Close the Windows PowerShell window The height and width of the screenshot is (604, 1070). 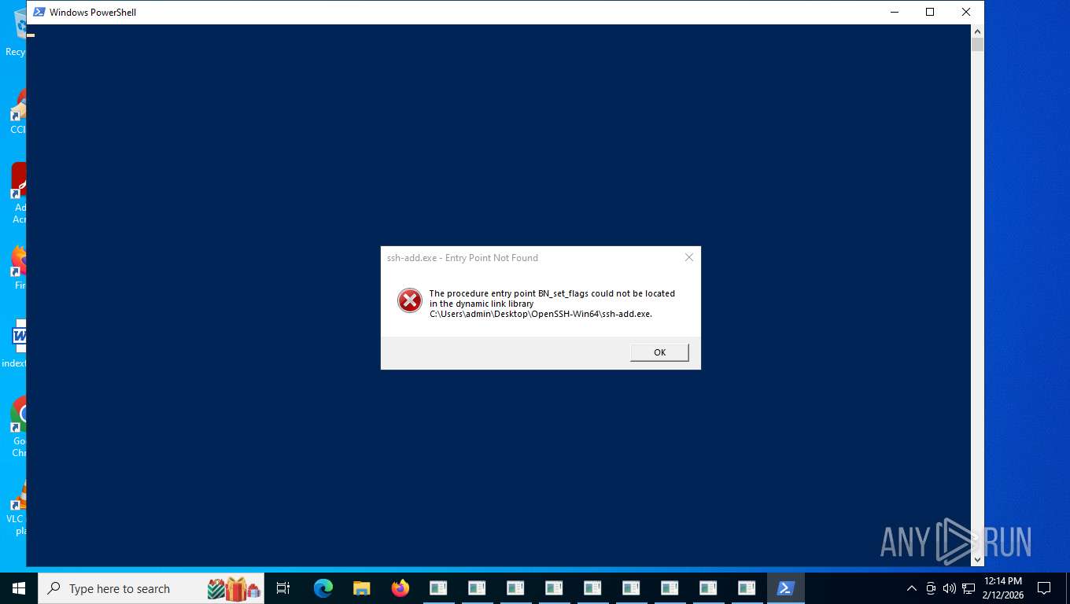coord(966,12)
